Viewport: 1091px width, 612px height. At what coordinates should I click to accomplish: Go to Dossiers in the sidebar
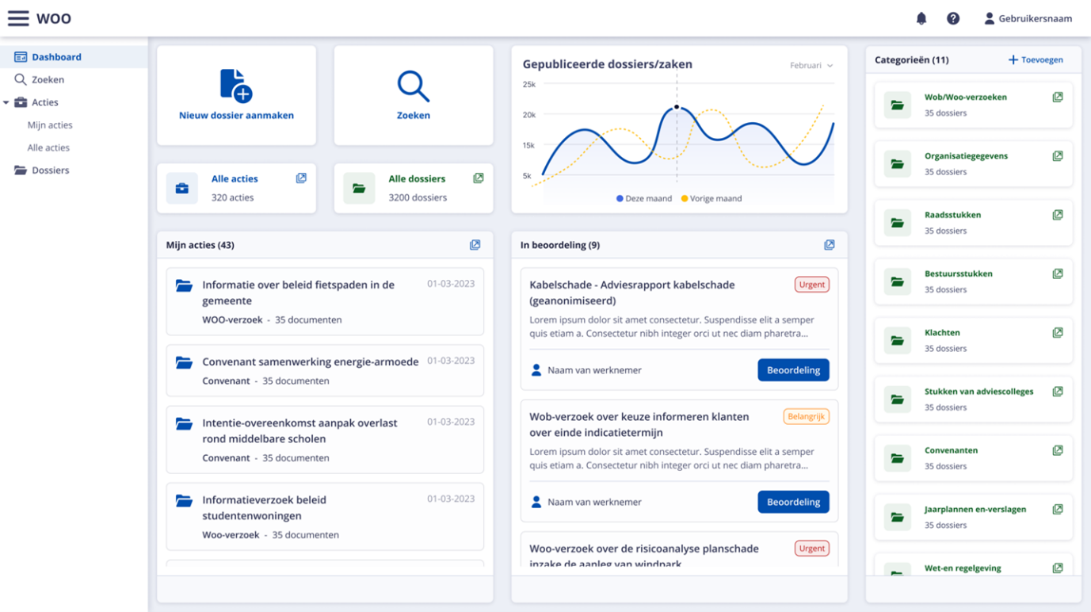[50, 170]
